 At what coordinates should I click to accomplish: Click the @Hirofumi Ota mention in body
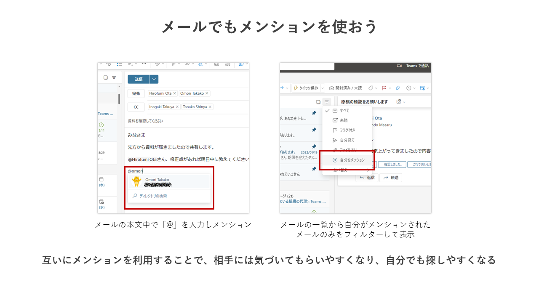(x=142, y=159)
